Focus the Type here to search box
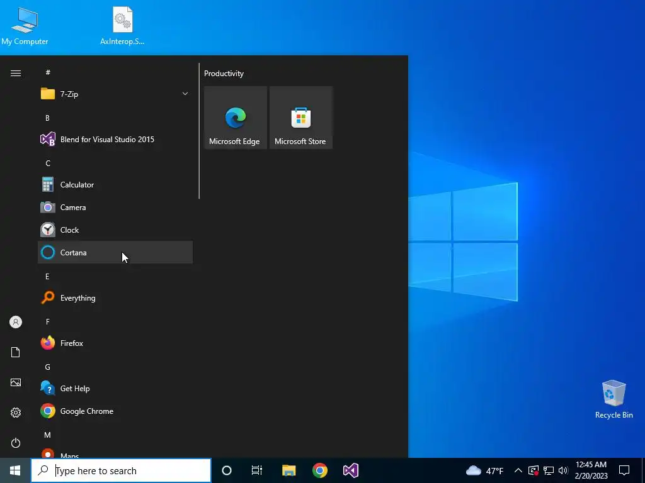645x483 pixels. 121,470
